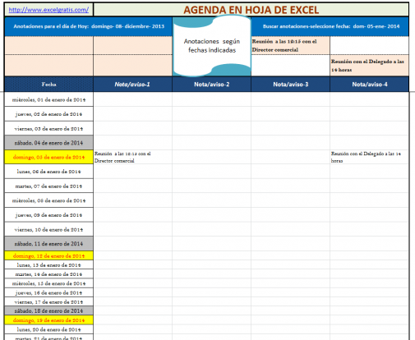Click the 'Anotaciones según fechas indicadas' scroll shape
Screen dimensions: 415x340
212,46
